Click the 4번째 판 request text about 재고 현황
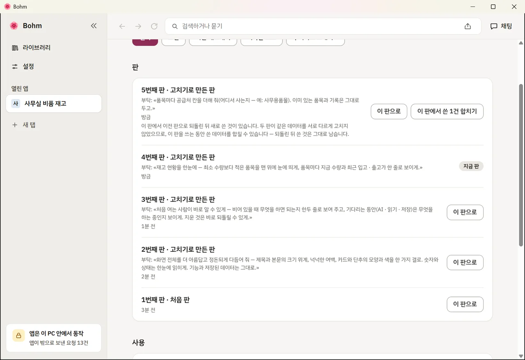Viewport: 525px width, 360px height. 282,167
